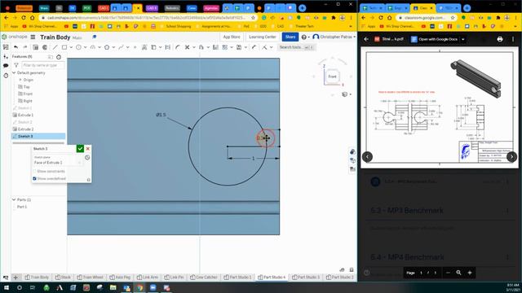The image size is (522, 293).
Task: Select Extrude 1 in feature tree
Action: [x=25, y=115]
